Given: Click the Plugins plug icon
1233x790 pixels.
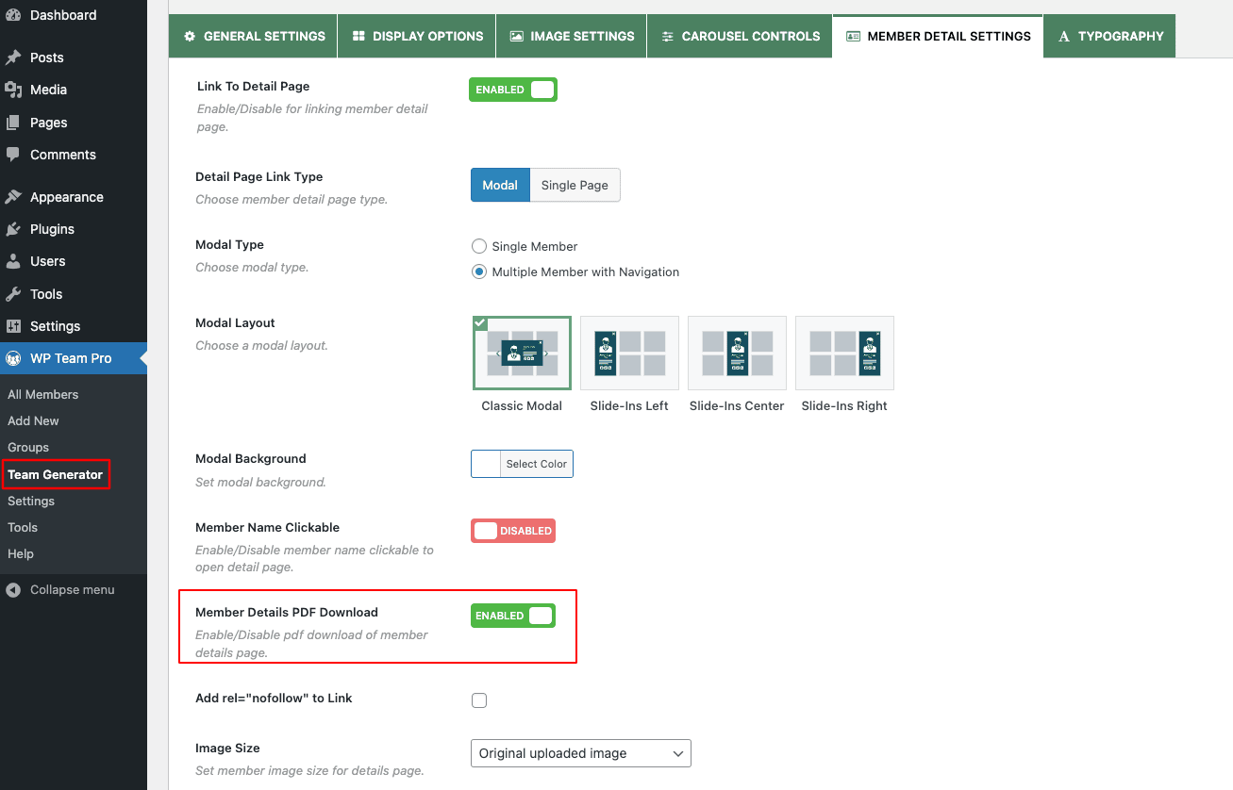Looking at the screenshot, I should click(13, 229).
